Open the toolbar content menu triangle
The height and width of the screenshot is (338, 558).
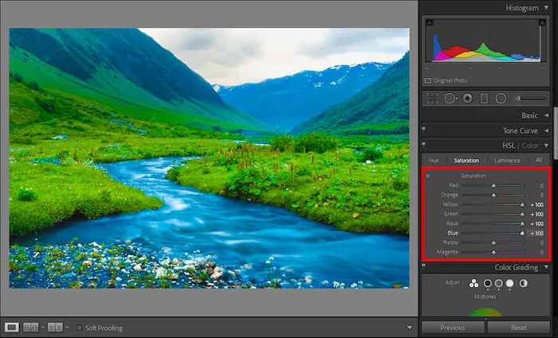click(409, 328)
